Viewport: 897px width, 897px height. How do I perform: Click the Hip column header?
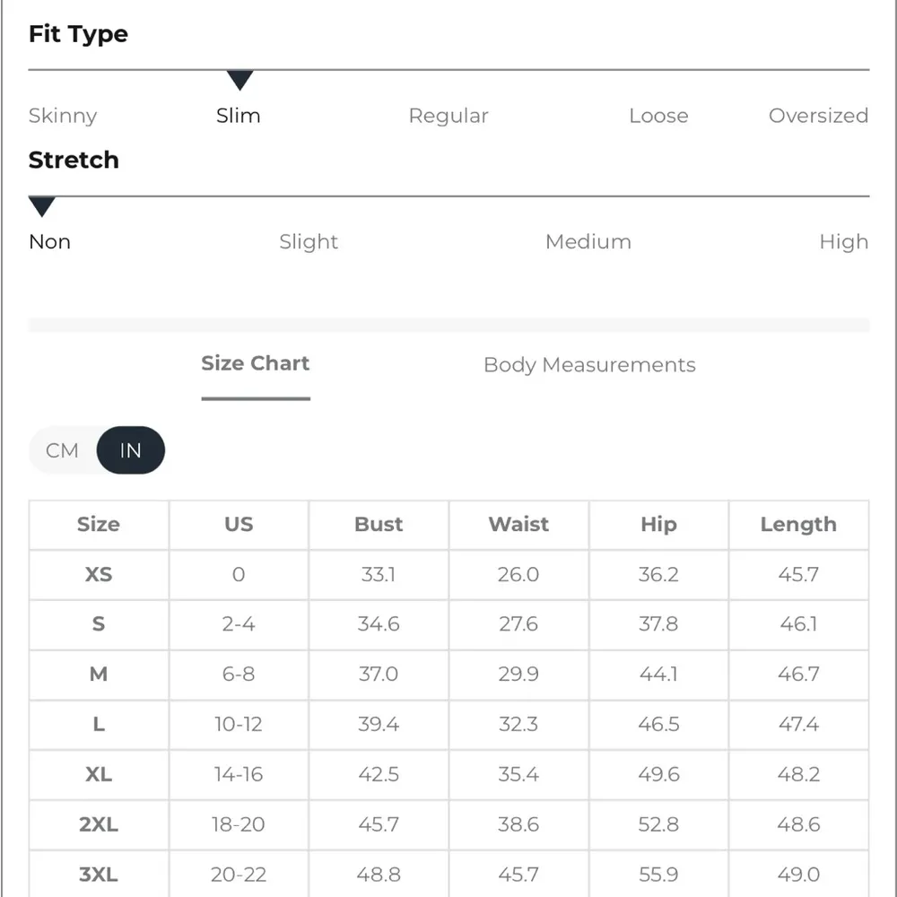pyautogui.click(x=658, y=525)
